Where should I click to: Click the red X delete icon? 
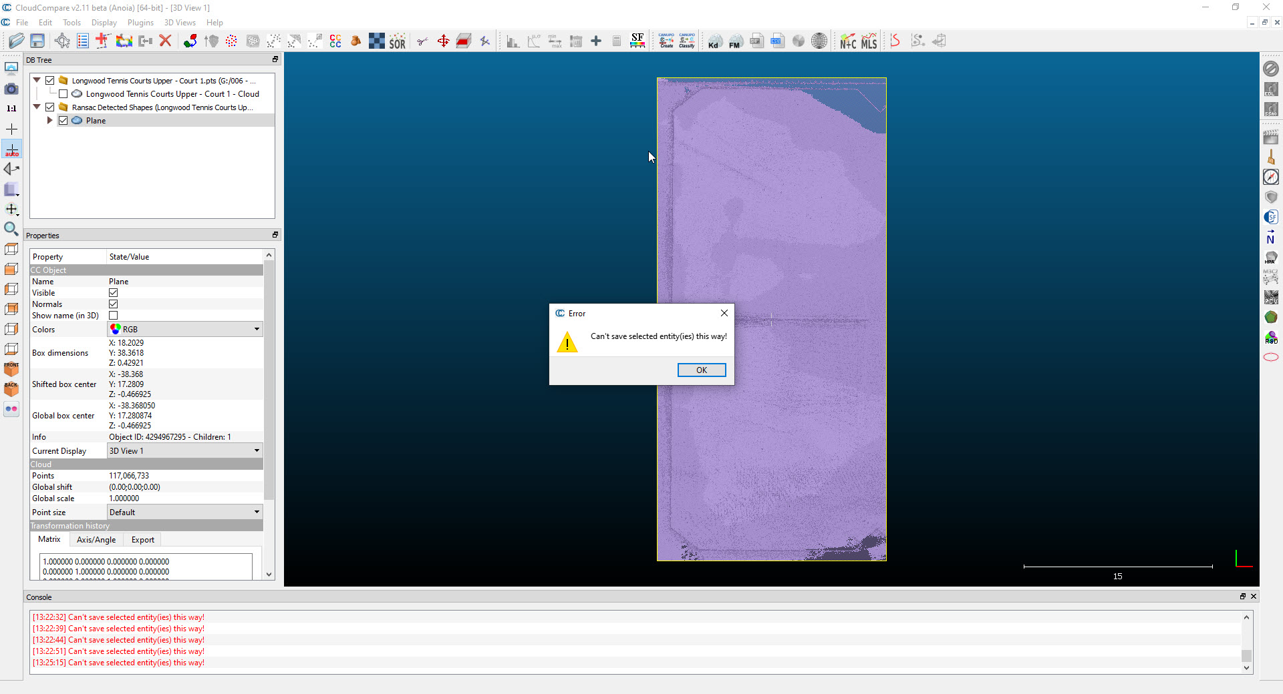pyautogui.click(x=166, y=41)
